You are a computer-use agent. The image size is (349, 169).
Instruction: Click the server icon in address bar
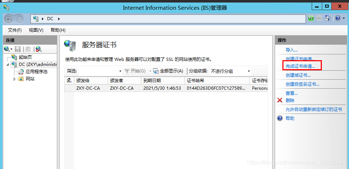(x=36, y=18)
